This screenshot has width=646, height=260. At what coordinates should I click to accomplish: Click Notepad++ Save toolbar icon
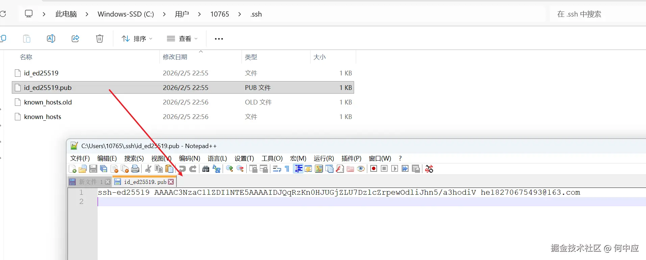click(x=93, y=169)
